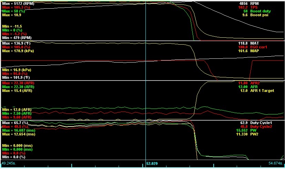Click the 'Min = 7.50 (AFR)' label
Image resolution: width=285 pixels, height=169 pixels.
click(x=17, y=113)
